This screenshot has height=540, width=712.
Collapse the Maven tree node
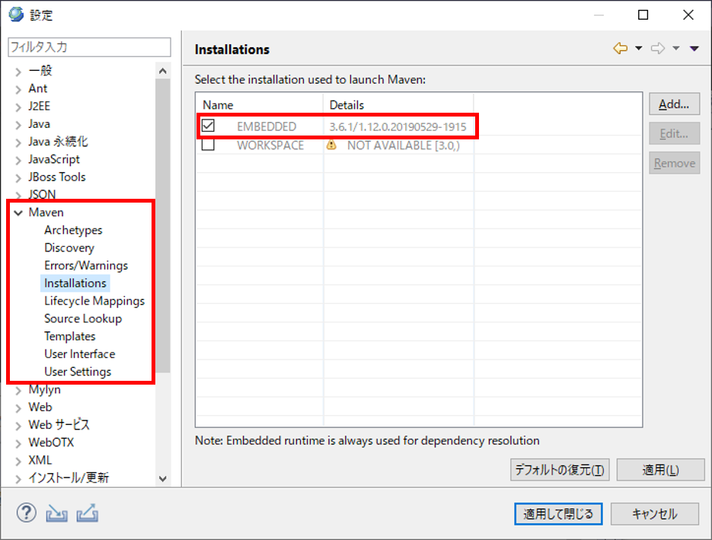pyautogui.click(x=18, y=212)
